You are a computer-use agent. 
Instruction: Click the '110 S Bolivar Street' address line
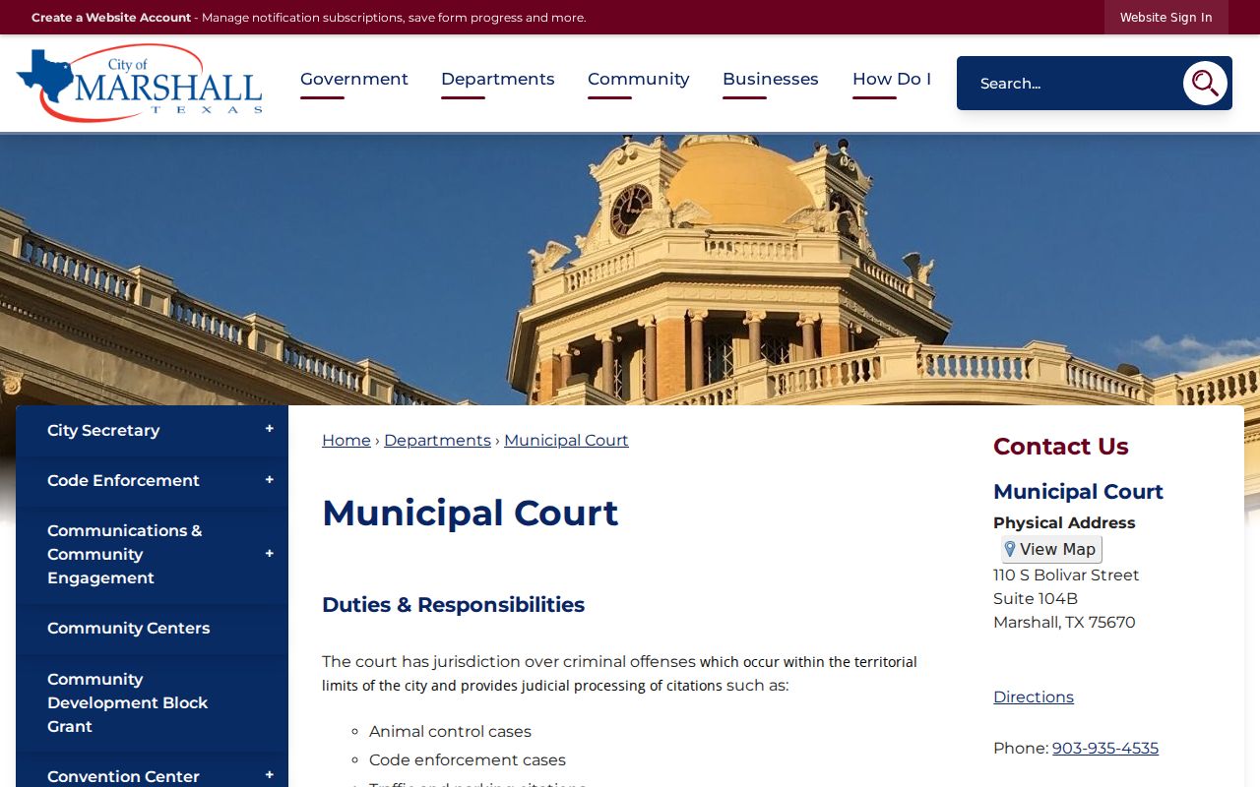1066,575
